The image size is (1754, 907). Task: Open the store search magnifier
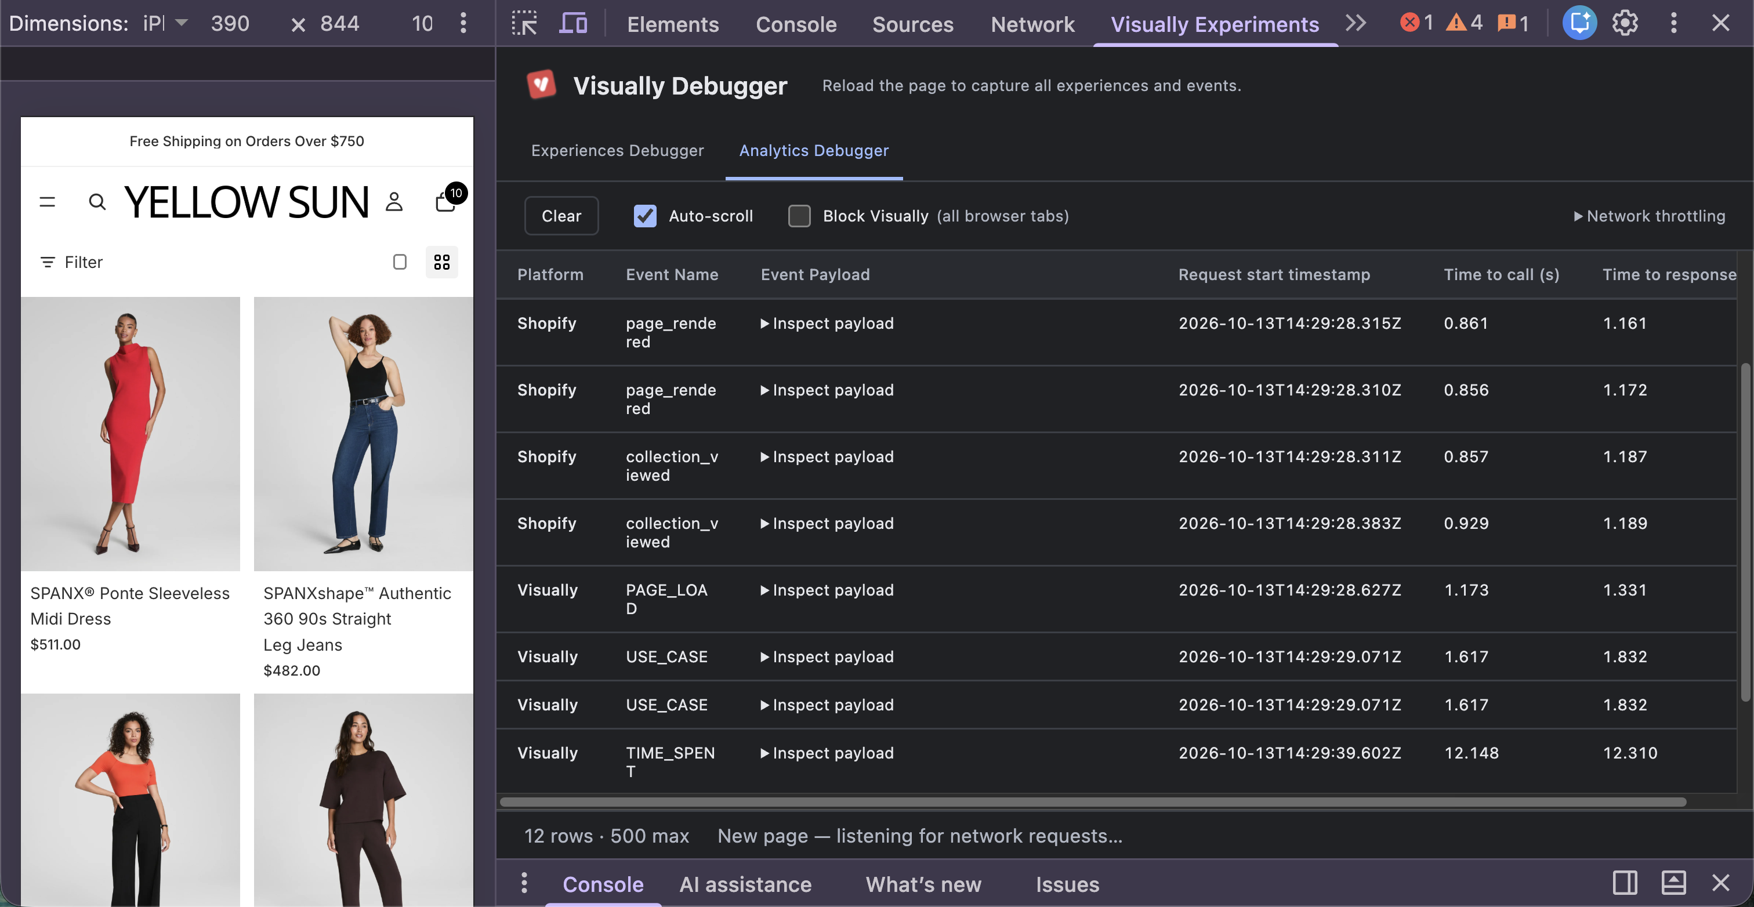(97, 202)
